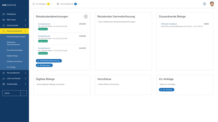This screenshot has width=218, height=122.
Task: Expand the Lohn und Gehalt chevron
Action: (25, 79)
